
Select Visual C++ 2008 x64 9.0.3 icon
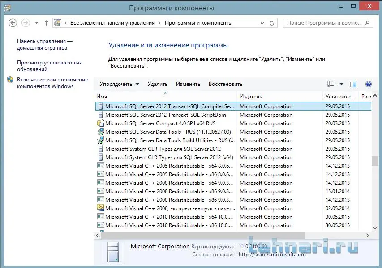tap(101, 183)
